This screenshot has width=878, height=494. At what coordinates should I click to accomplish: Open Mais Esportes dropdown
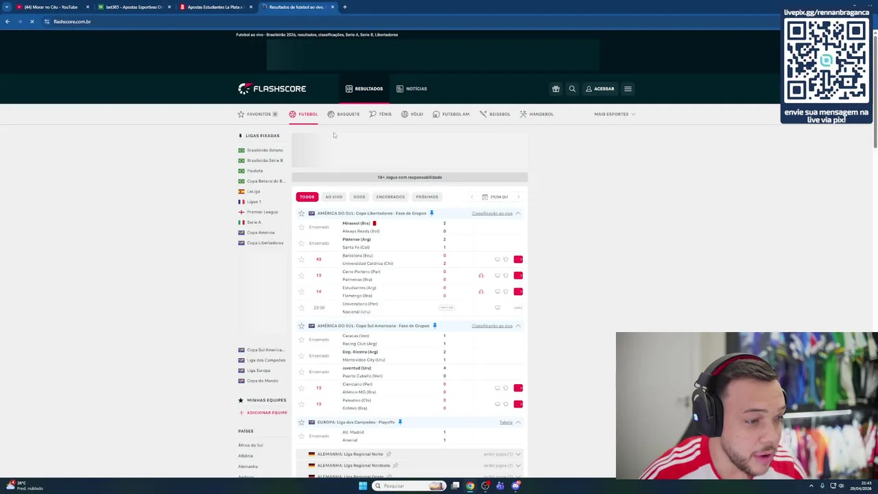pyautogui.click(x=615, y=114)
